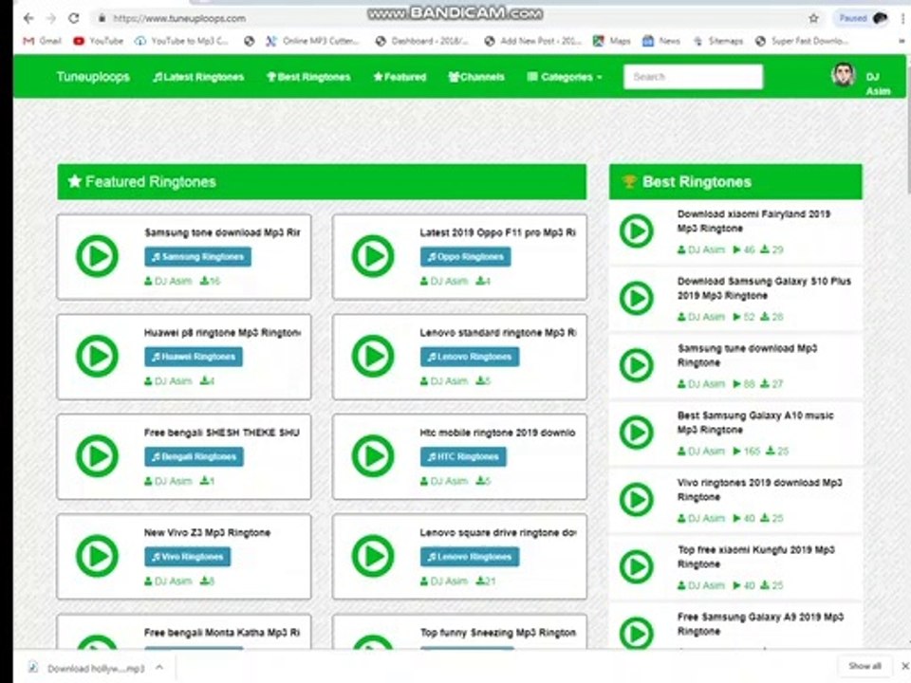Focus the Search field in navbar
This screenshot has width=911, height=683.
693,77
